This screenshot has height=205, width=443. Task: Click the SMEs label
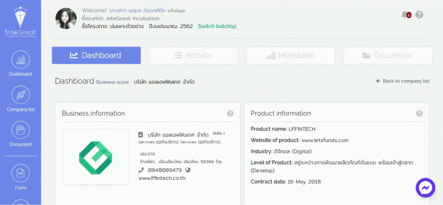217,134
